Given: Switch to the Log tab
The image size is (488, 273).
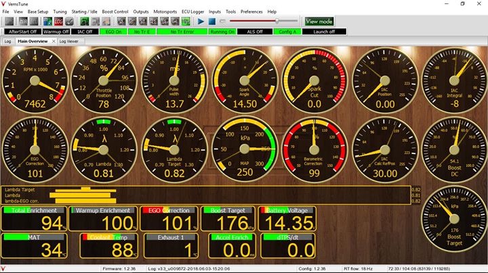Looking at the screenshot, I should pos(7,41).
